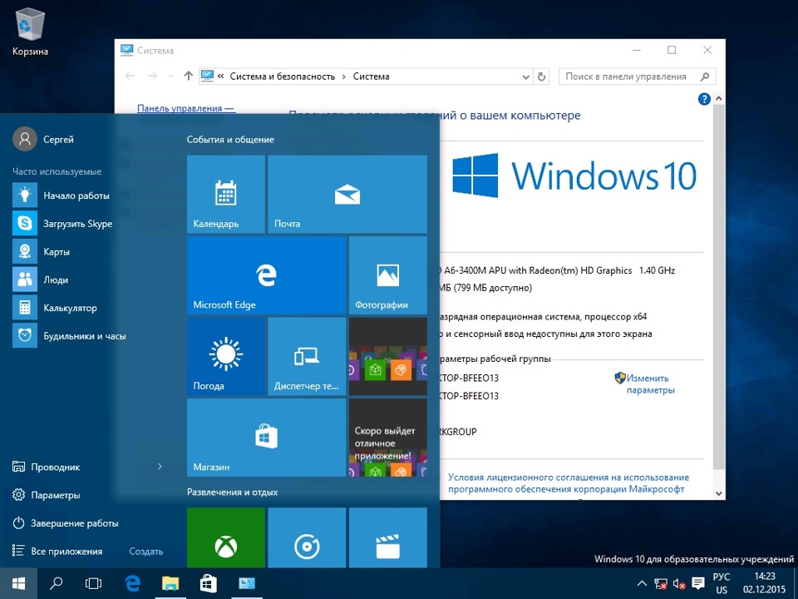
Task: Click the scrollbar down arrow in System window
Action: click(x=718, y=493)
